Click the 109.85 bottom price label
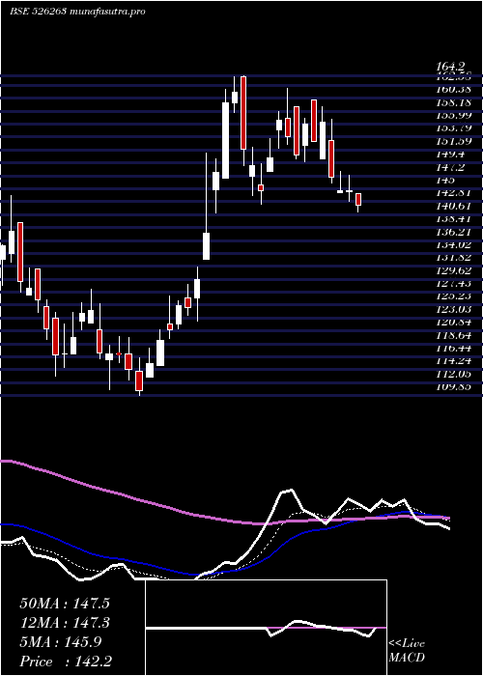The width and height of the screenshot is (483, 676). coord(453,387)
